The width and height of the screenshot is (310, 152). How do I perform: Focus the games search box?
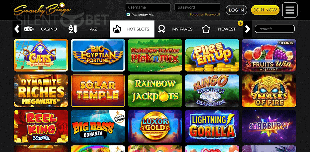275,29
